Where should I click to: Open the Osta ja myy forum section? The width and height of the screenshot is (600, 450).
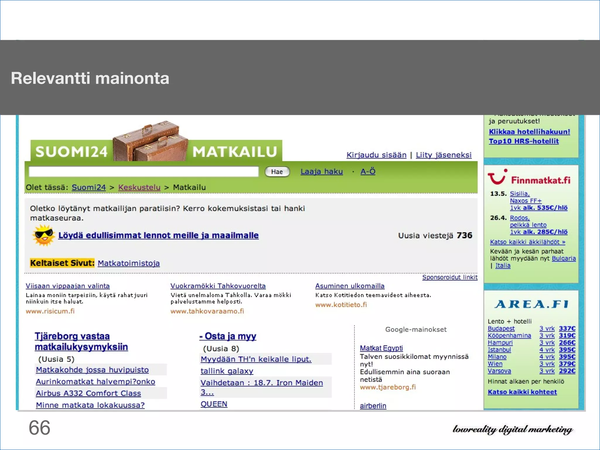pyautogui.click(x=228, y=336)
